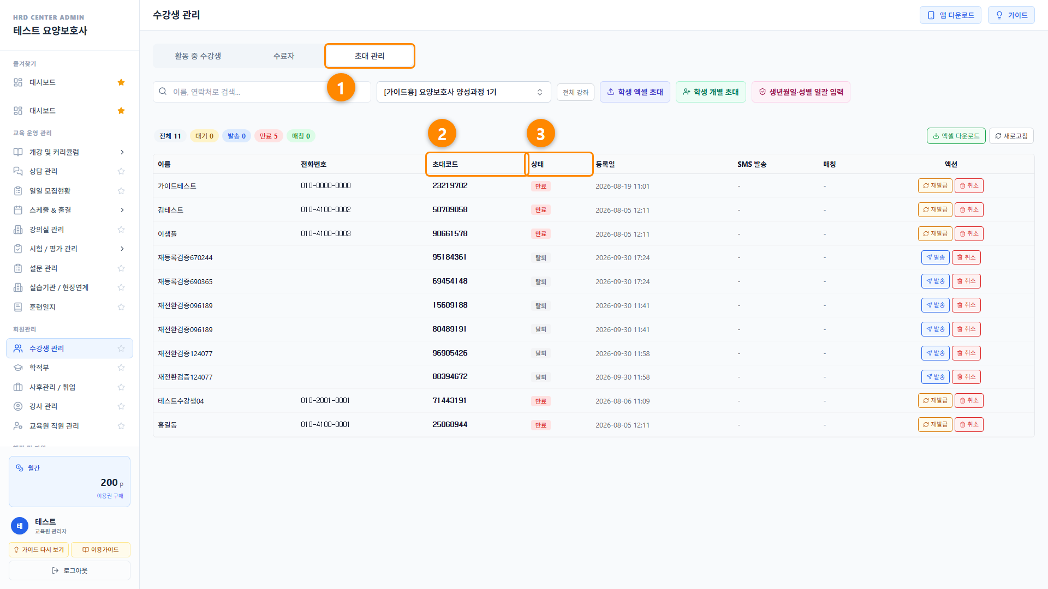This screenshot has height=589, width=1048.
Task: Click 학생 엑셀 초대 button
Action: pos(635,92)
